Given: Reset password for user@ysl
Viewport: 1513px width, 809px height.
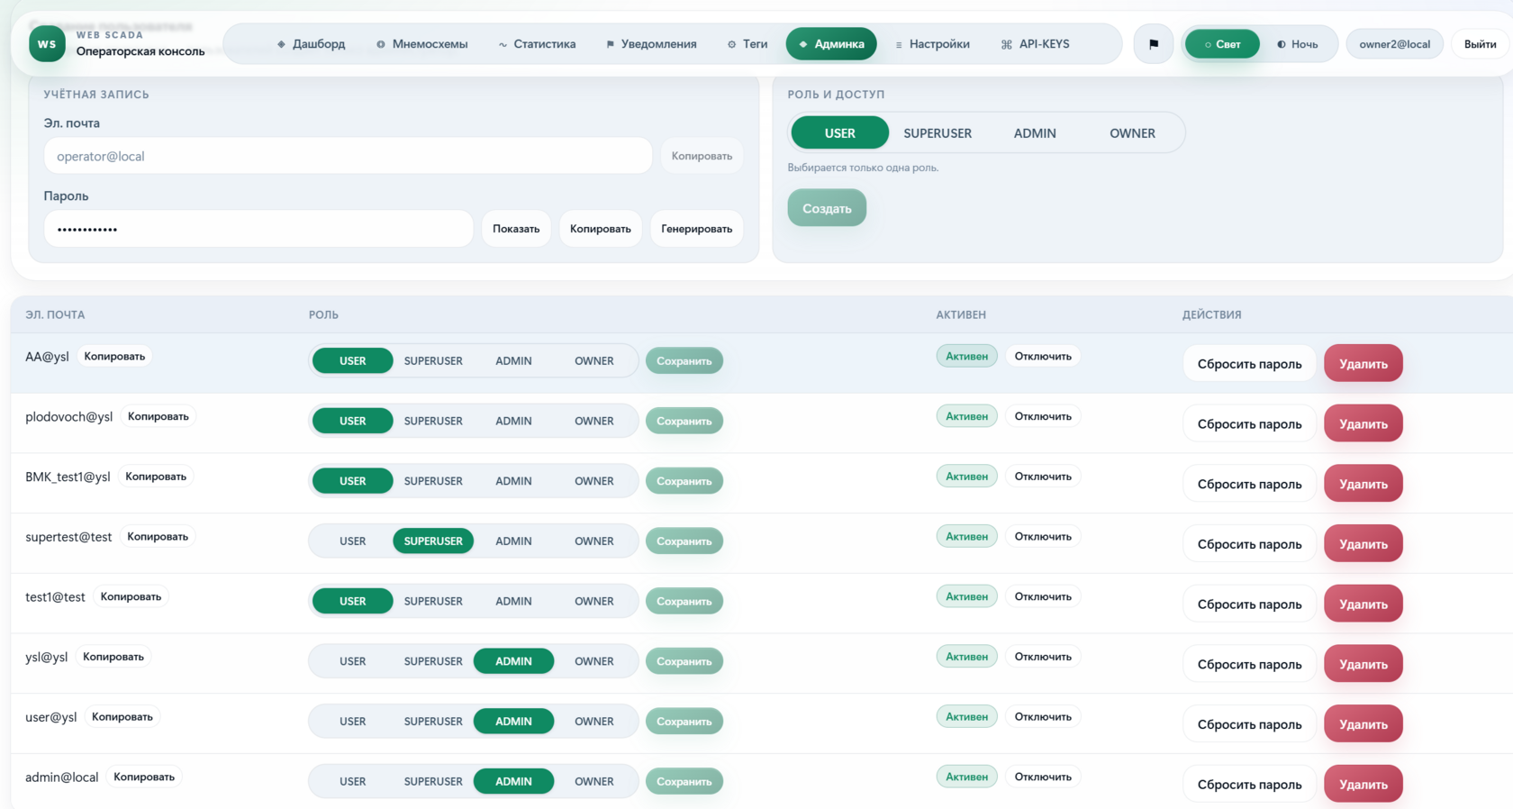Looking at the screenshot, I should (1249, 724).
